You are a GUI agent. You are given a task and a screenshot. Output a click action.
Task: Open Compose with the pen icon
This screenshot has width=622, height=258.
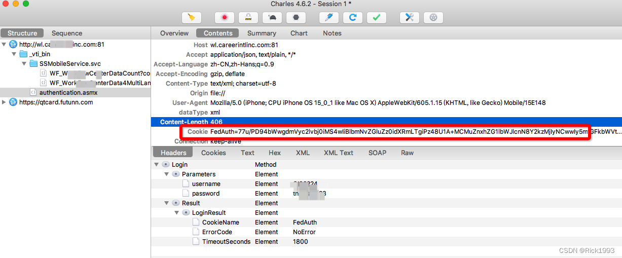pyautogui.click(x=329, y=17)
